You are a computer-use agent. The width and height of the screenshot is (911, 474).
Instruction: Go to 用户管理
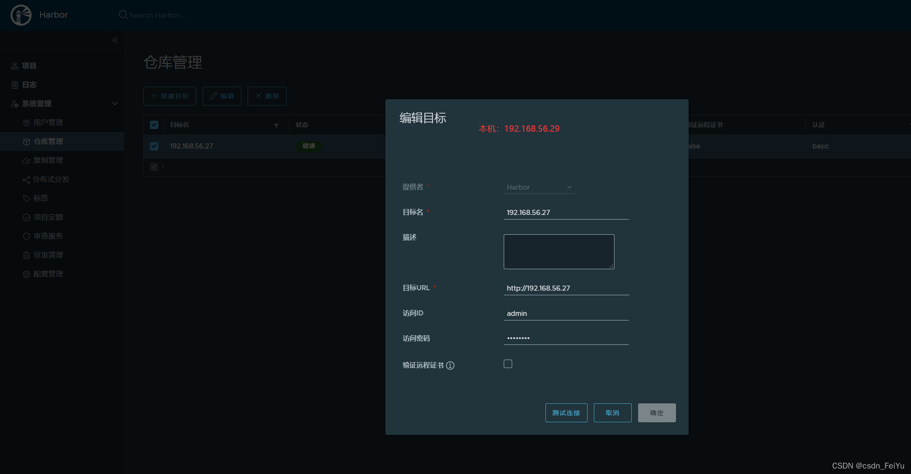48,123
